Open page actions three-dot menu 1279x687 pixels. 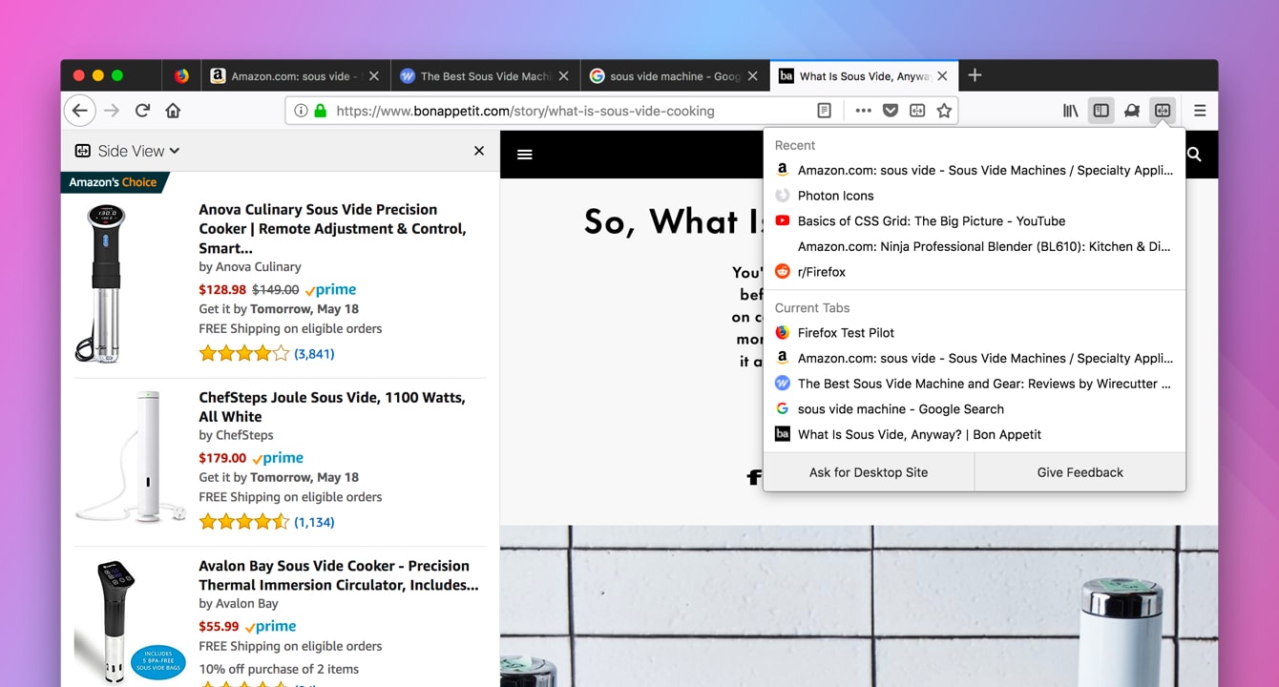863,111
